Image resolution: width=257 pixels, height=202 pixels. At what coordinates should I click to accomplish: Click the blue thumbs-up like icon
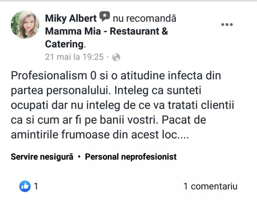pyautogui.click(x=25, y=186)
